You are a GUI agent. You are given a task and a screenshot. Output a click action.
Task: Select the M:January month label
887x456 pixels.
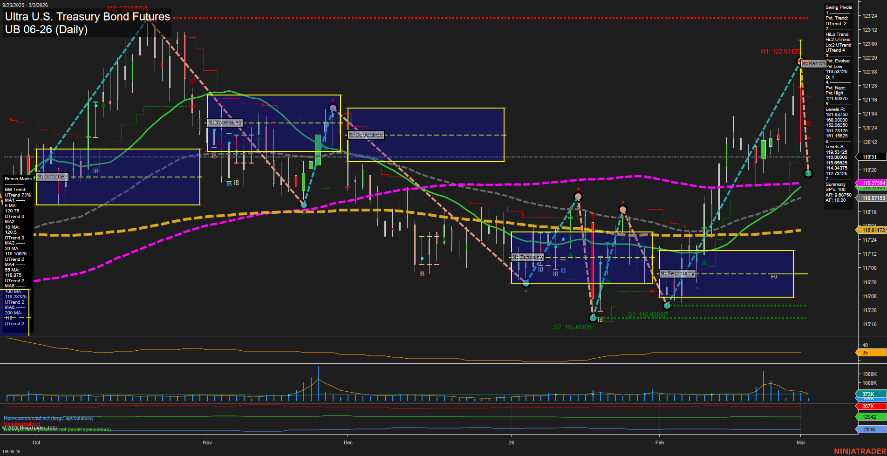(x=527, y=257)
